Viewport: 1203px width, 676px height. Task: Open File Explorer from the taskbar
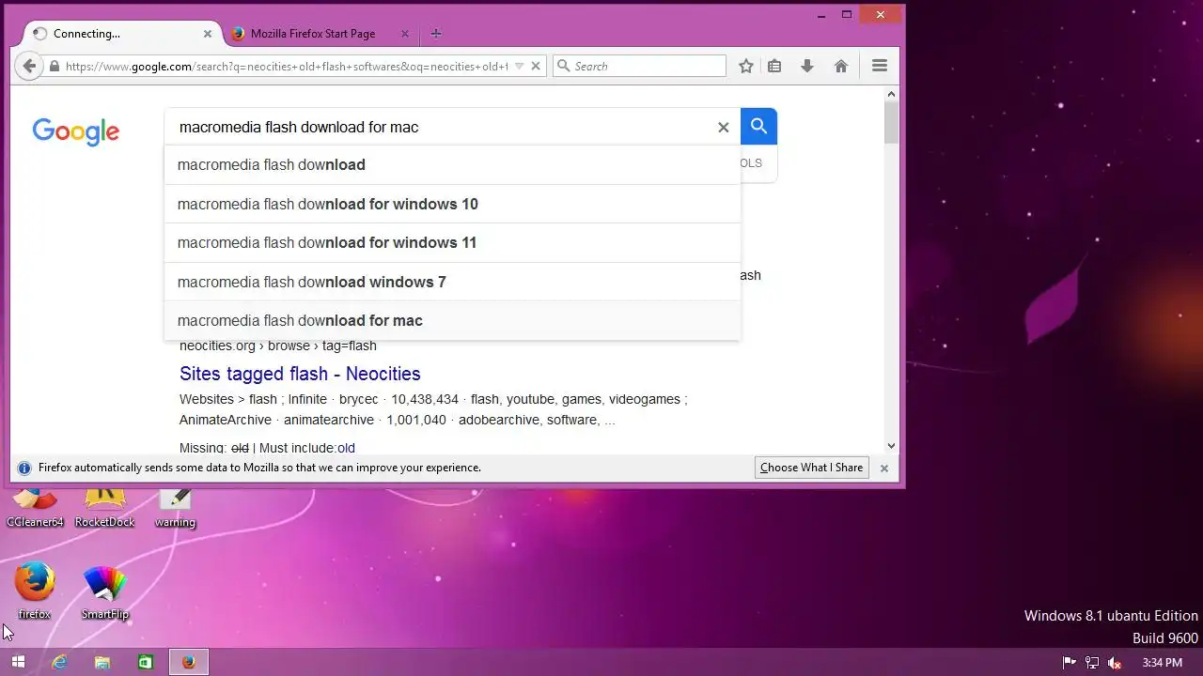point(102,662)
